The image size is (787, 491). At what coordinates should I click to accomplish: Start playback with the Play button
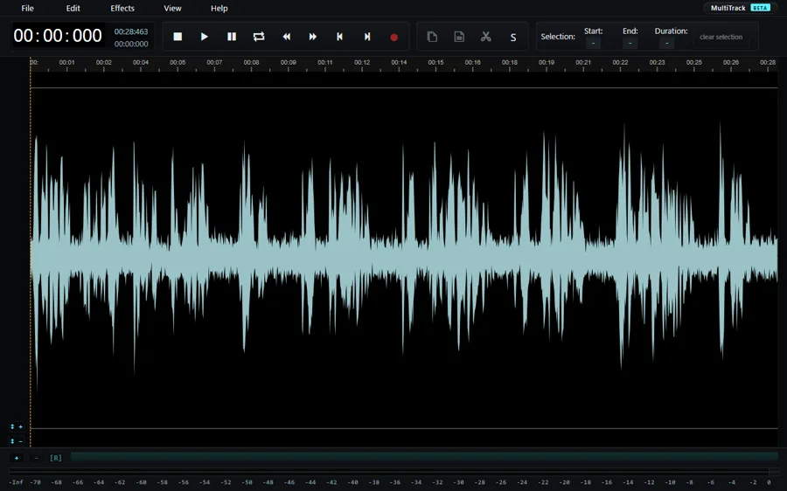point(205,37)
